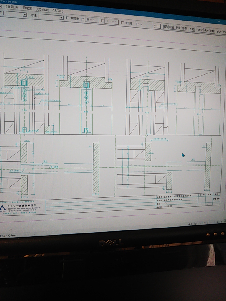Click the A-3 paper size button
The width and height of the screenshot is (226, 301).
190,224
